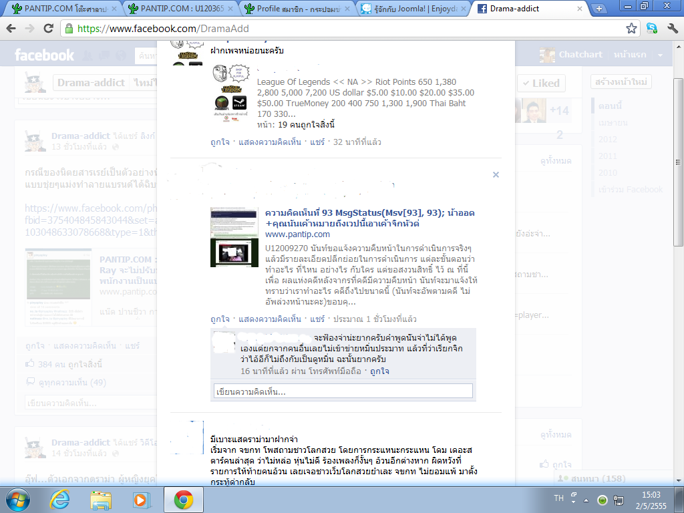Share the post from 32 นาทีที่แล้ว
The width and height of the screenshot is (684, 513).
[317, 142]
